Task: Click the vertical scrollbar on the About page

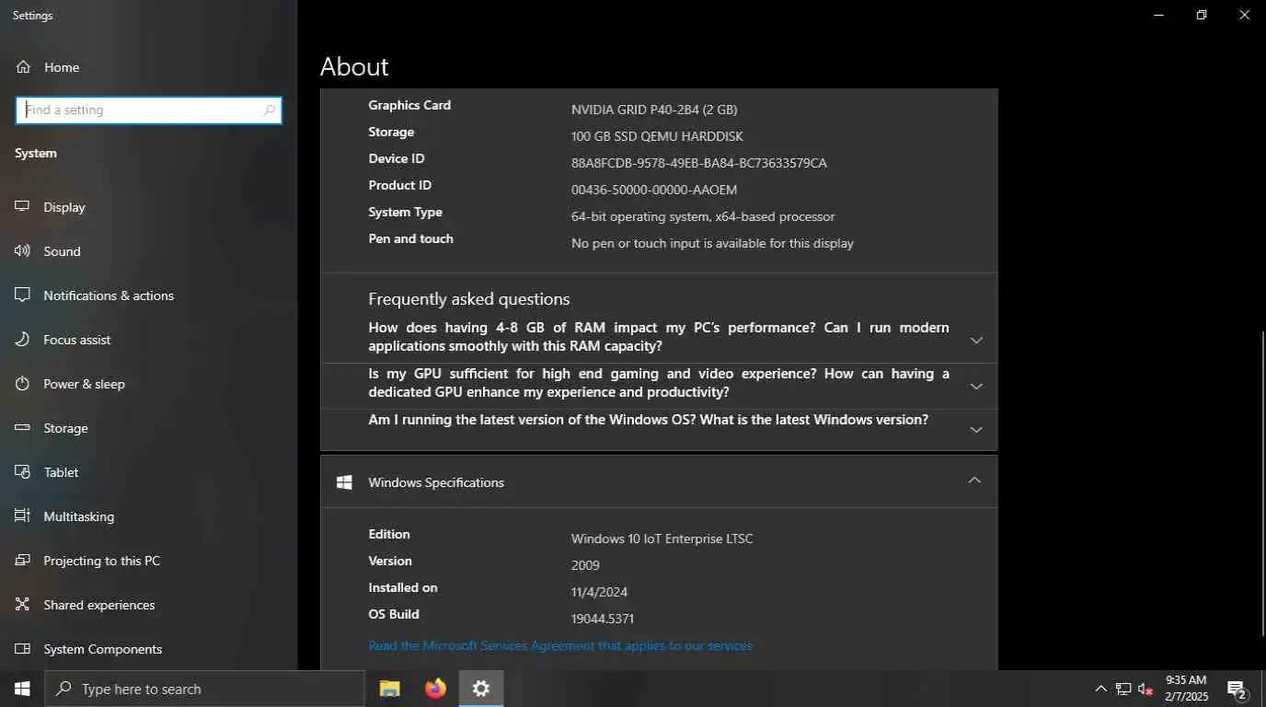Action: tap(1261, 483)
